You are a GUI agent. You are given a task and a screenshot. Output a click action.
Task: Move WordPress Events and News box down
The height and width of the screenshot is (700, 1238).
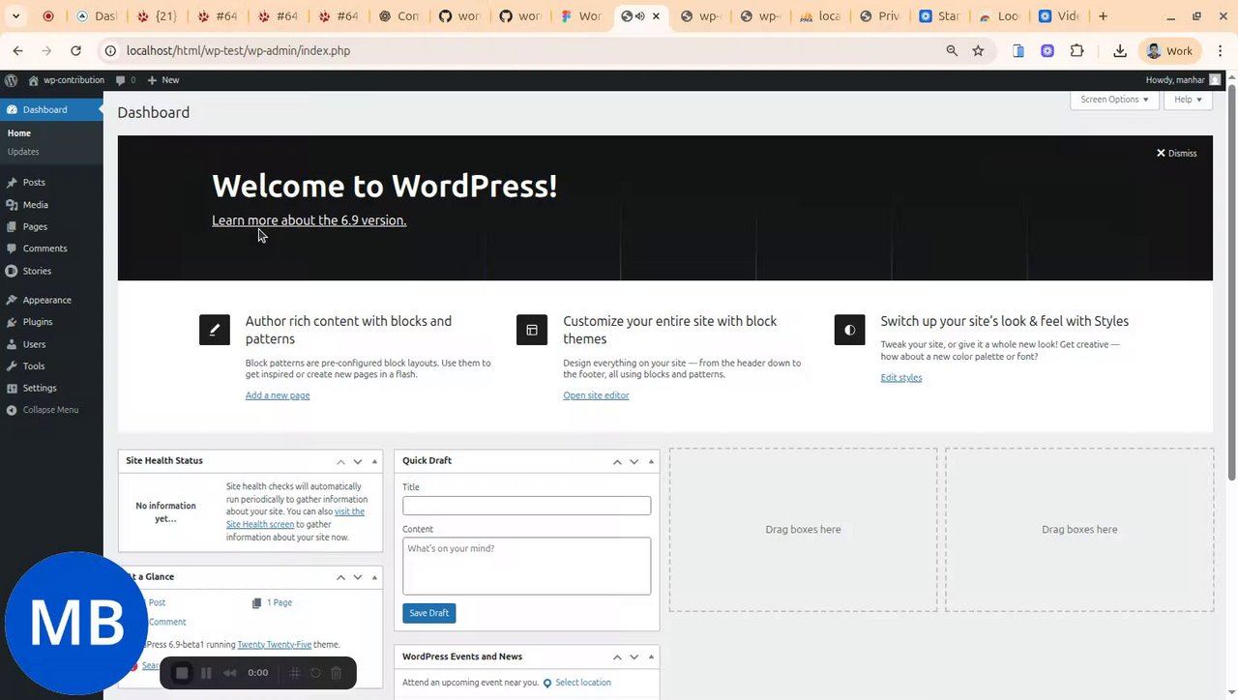coord(634,656)
